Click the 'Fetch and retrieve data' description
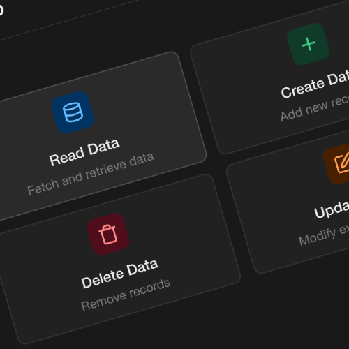This screenshot has height=349, width=349. coord(91,174)
